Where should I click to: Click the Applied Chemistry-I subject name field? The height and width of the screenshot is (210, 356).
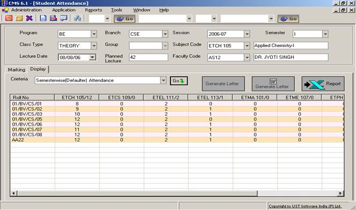point(291,46)
